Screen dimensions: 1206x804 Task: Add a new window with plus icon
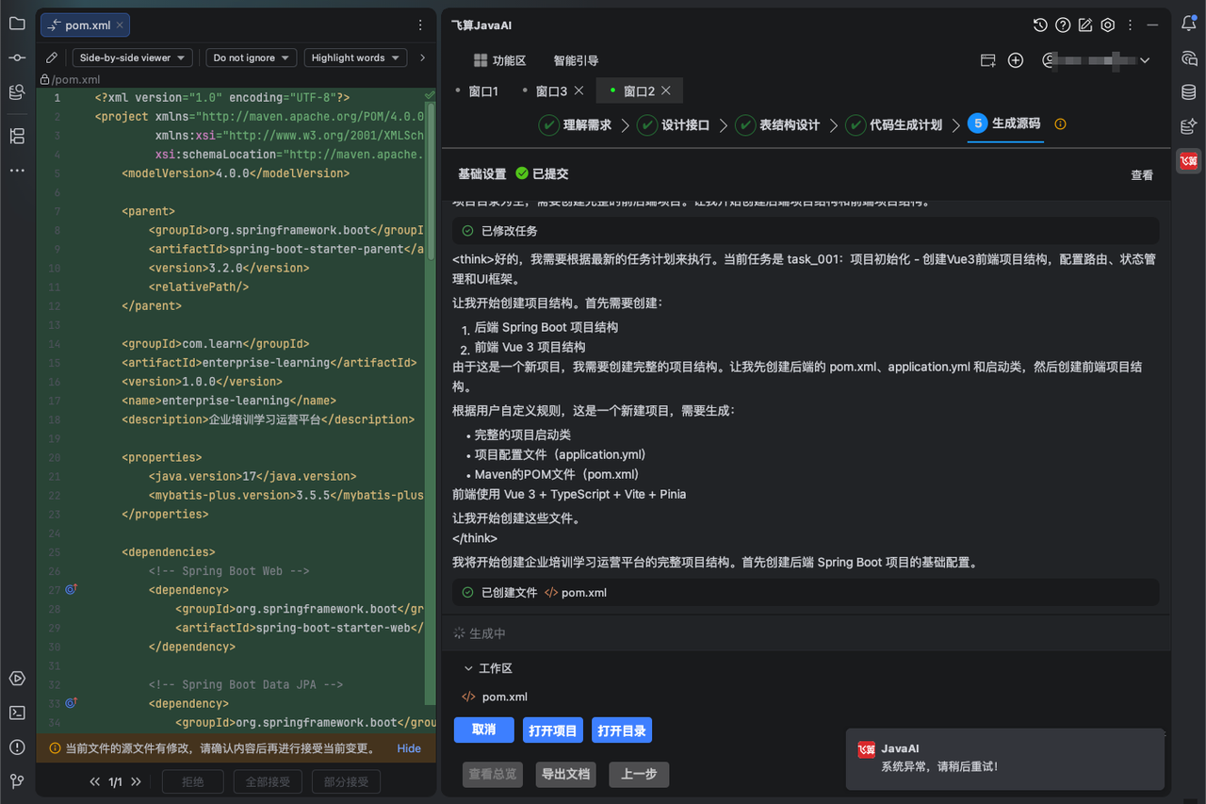pos(1016,60)
